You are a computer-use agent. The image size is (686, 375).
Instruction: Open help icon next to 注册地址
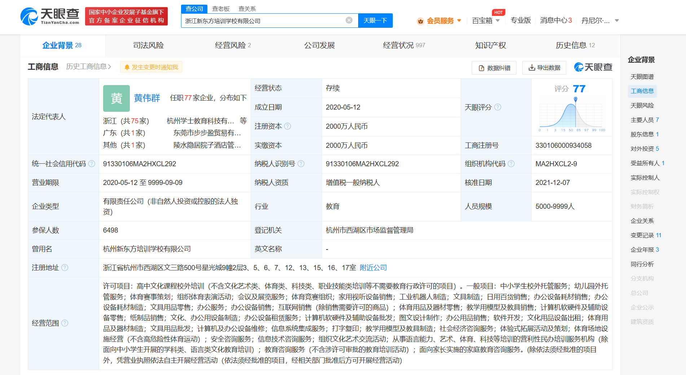click(65, 268)
